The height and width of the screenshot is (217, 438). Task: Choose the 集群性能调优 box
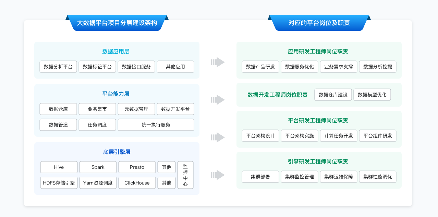coord(378,177)
